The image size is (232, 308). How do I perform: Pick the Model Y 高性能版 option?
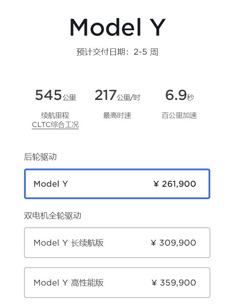coord(117,283)
